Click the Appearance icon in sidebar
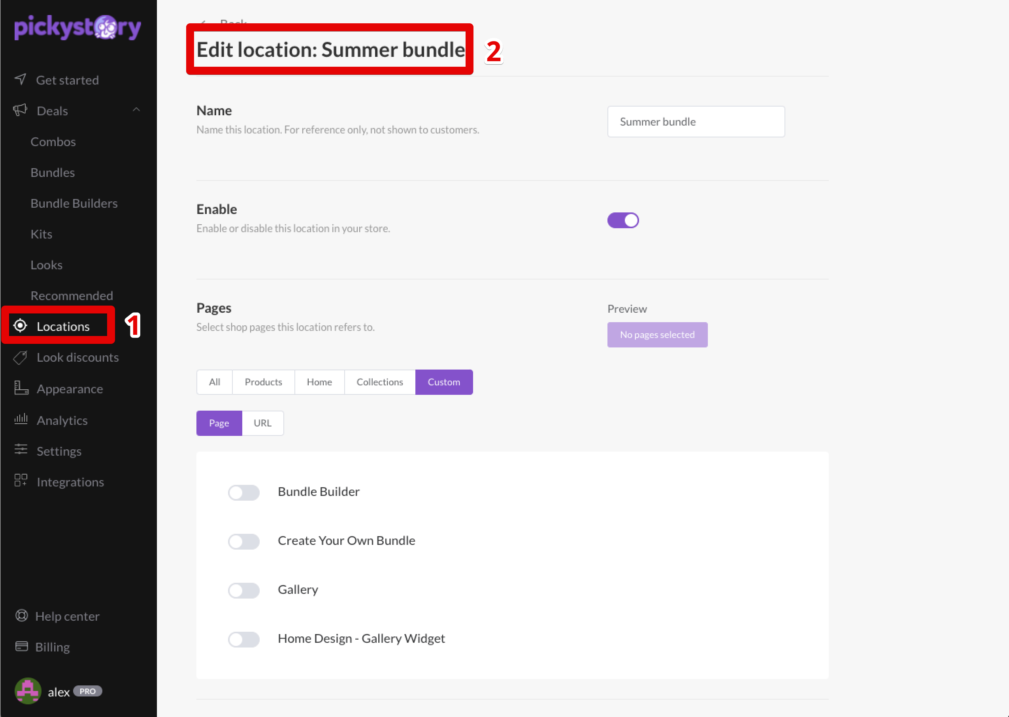The width and height of the screenshot is (1009, 717). click(x=21, y=388)
